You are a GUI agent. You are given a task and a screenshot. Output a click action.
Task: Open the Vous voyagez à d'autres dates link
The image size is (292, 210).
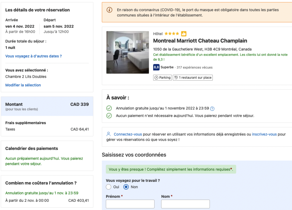click(x=34, y=56)
